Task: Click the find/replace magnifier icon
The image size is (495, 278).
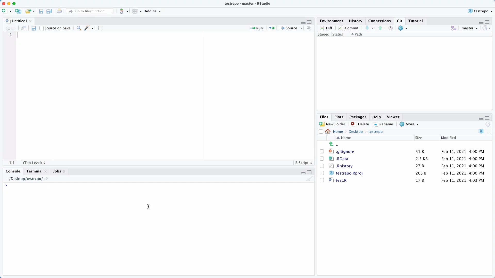Action: coord(79,28)
